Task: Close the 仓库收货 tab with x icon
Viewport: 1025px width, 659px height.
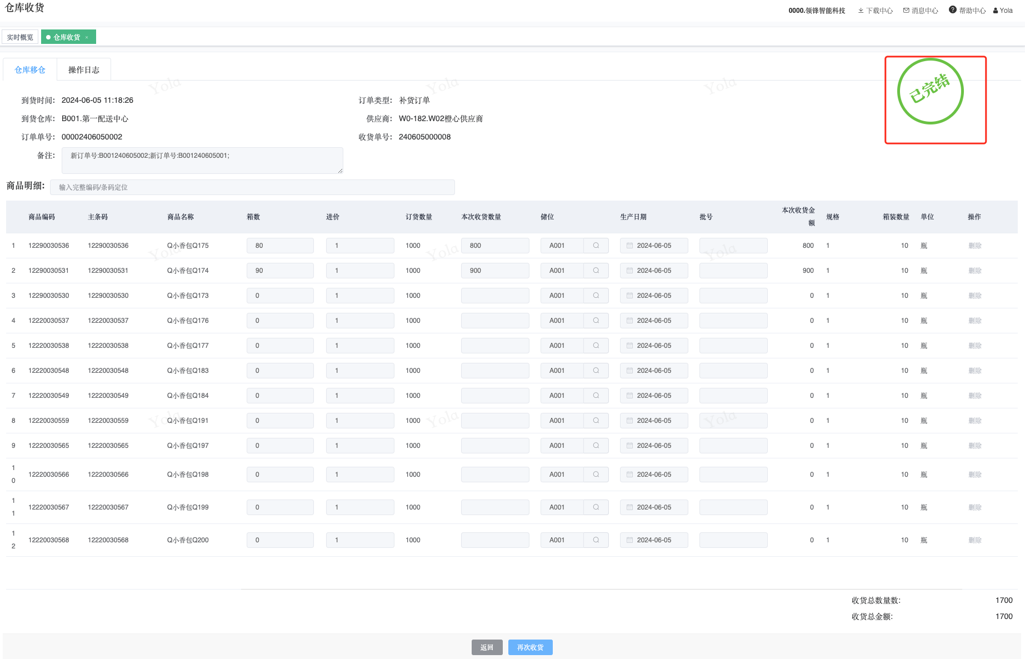Action: (x=87, y=37)
